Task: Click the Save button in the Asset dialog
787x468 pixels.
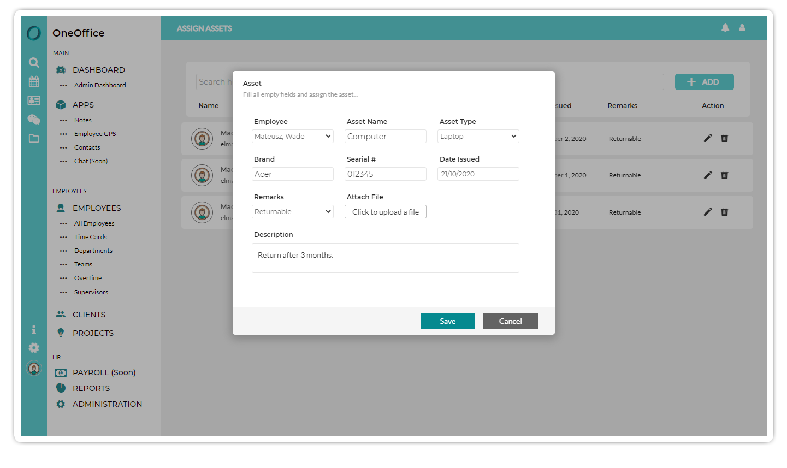Action: [x=448, y=321]
